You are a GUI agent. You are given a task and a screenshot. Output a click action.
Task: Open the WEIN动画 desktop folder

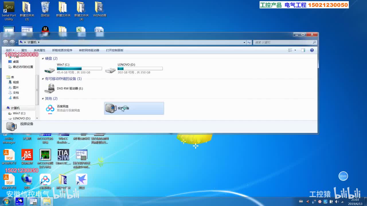[99, 9]
